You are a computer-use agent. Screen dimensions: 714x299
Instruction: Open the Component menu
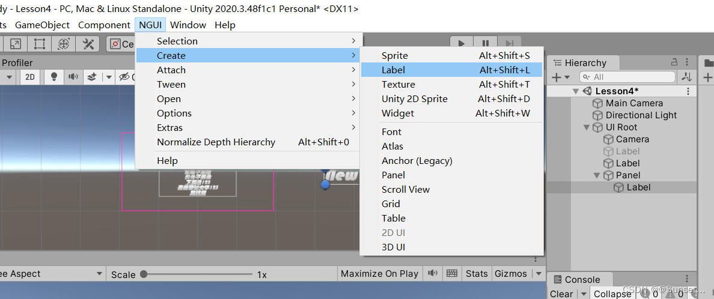tap(105, 25)
